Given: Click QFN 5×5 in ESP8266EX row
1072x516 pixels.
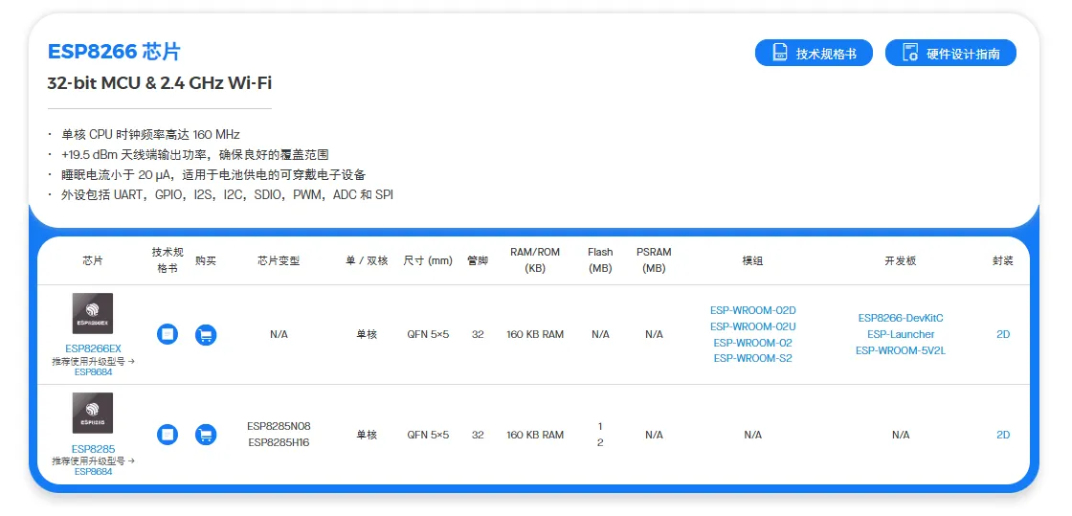Looking at the screenshot, I should point(428,334).
